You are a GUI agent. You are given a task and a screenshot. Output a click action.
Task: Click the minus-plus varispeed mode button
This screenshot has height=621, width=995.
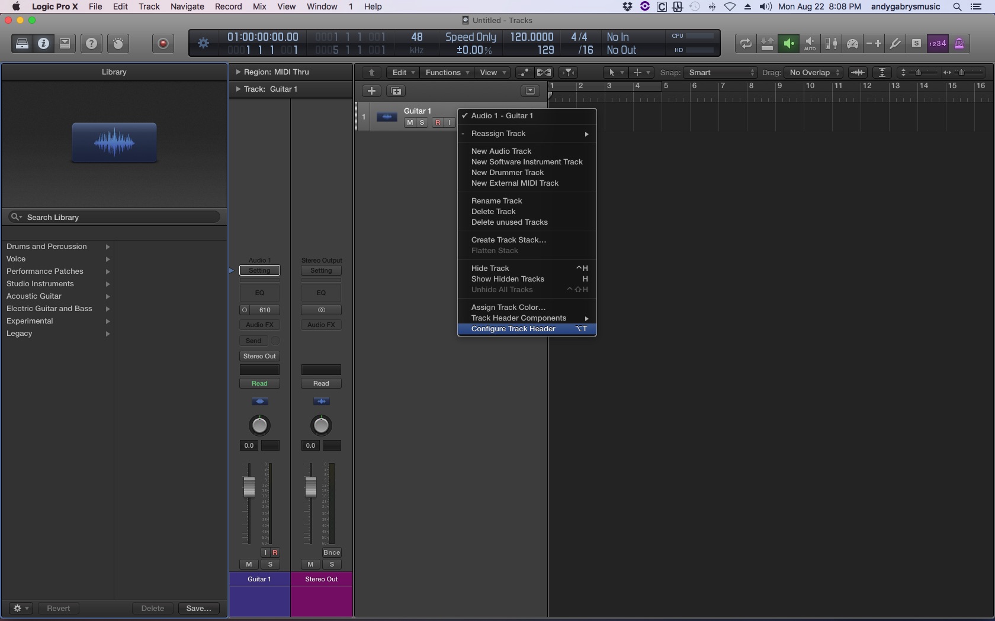pos(874,43)
